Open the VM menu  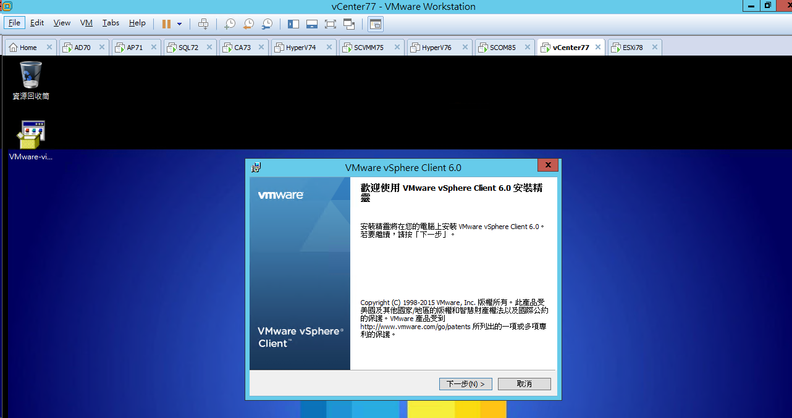point(86,23)
